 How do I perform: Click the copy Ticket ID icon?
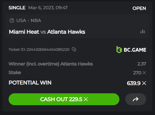[x=74, y=49]
